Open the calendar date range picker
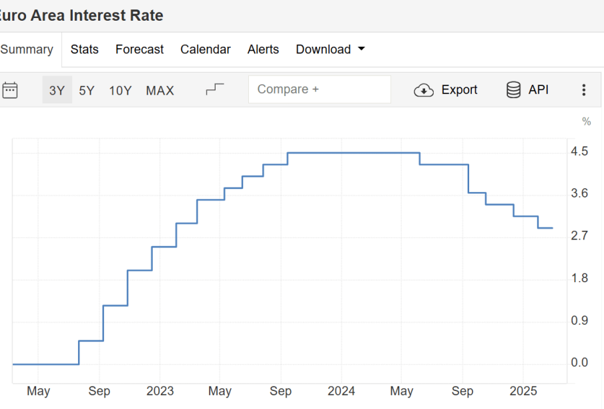Screen dimensions: 604x409 (x=10, y=90)
